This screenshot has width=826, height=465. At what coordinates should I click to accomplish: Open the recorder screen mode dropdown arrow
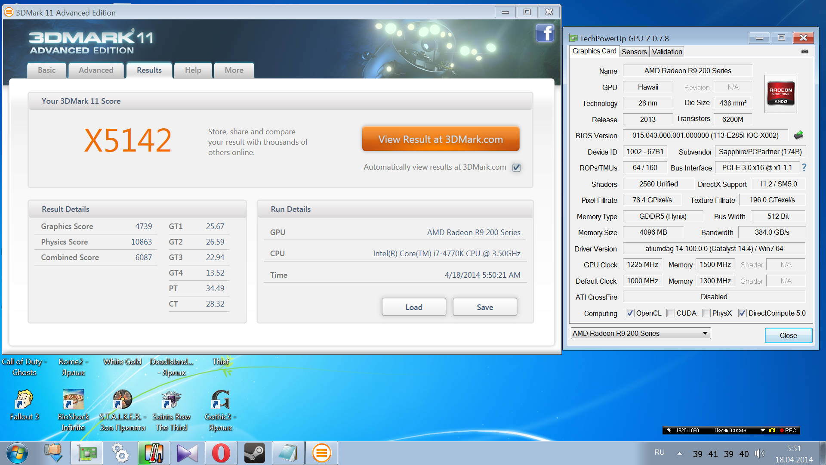click(762, 430)
